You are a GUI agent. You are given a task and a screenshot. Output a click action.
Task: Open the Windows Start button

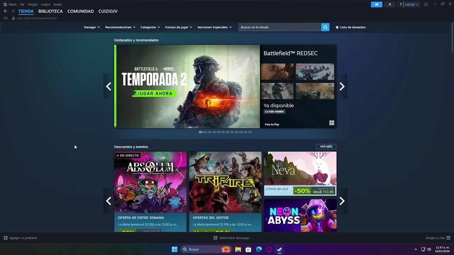(x=175, y=249)
